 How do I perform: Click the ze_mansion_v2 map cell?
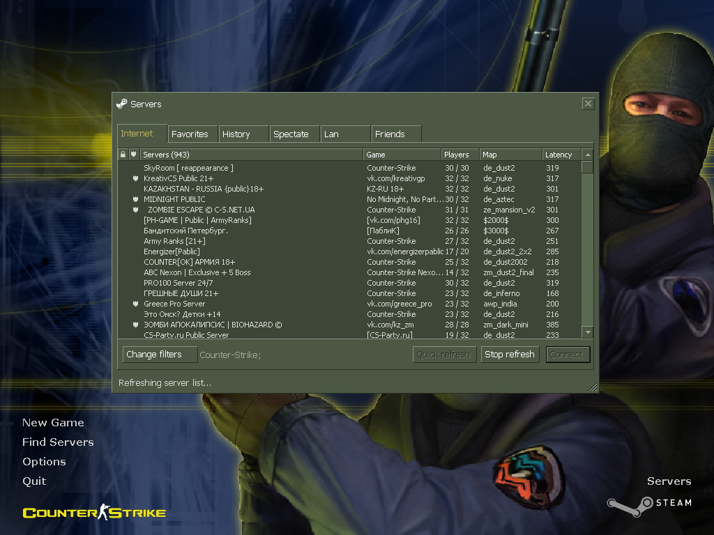pyautogui.click(x=509, y=210)
